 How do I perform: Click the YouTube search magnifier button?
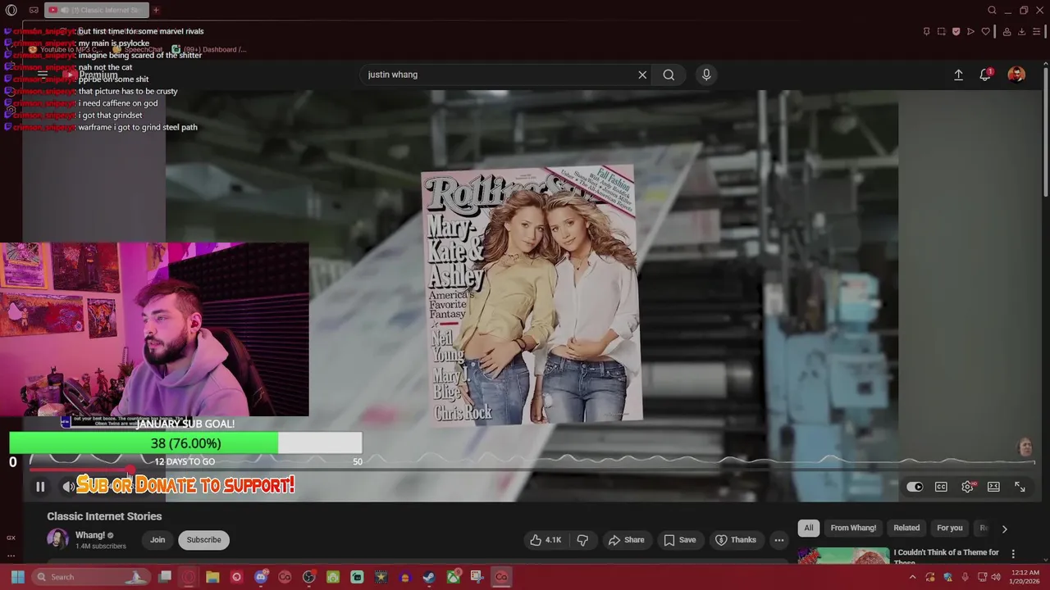[x=669, y=75]
